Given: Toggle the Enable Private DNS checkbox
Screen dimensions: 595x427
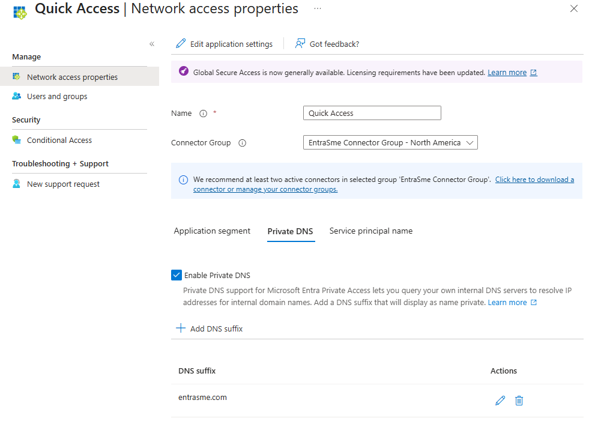Looking at the screenshot, I should [177, 275].
